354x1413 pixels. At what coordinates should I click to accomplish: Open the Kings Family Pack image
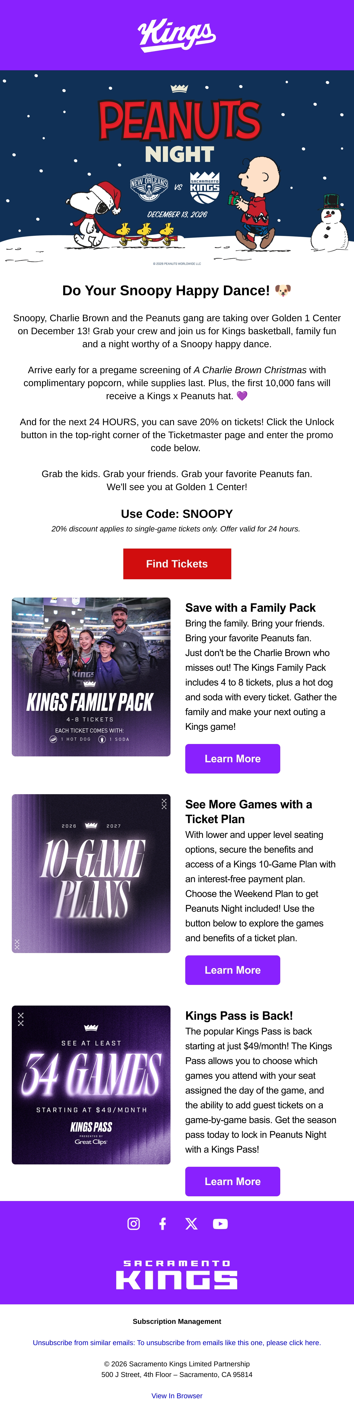(x=91, y=677)
